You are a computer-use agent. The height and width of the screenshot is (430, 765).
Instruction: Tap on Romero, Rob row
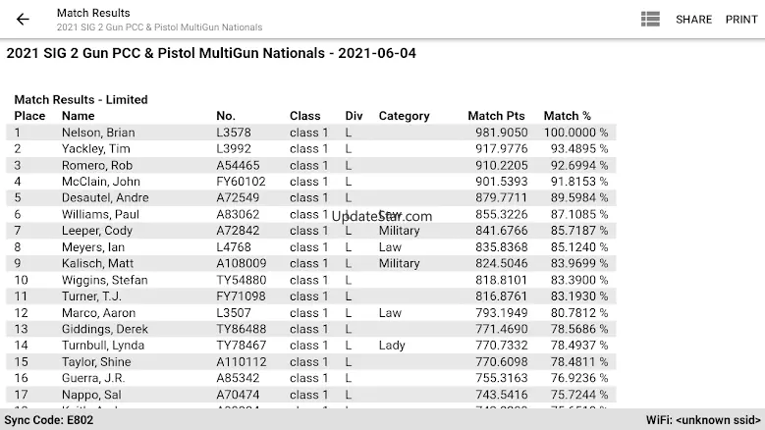coord(97,165)
